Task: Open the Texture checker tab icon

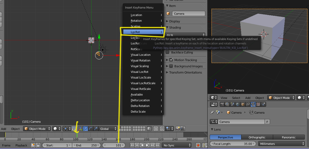Action: (258, 104)
